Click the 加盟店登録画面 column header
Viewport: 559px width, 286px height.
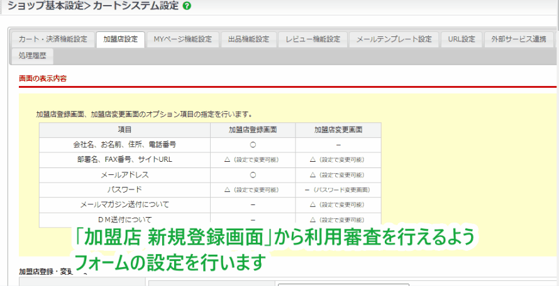(252, 129)
